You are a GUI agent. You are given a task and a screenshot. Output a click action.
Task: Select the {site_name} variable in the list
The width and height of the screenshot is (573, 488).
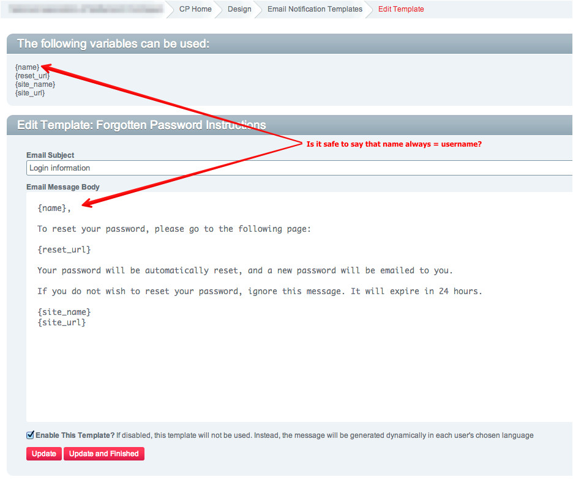coord(35,84)
